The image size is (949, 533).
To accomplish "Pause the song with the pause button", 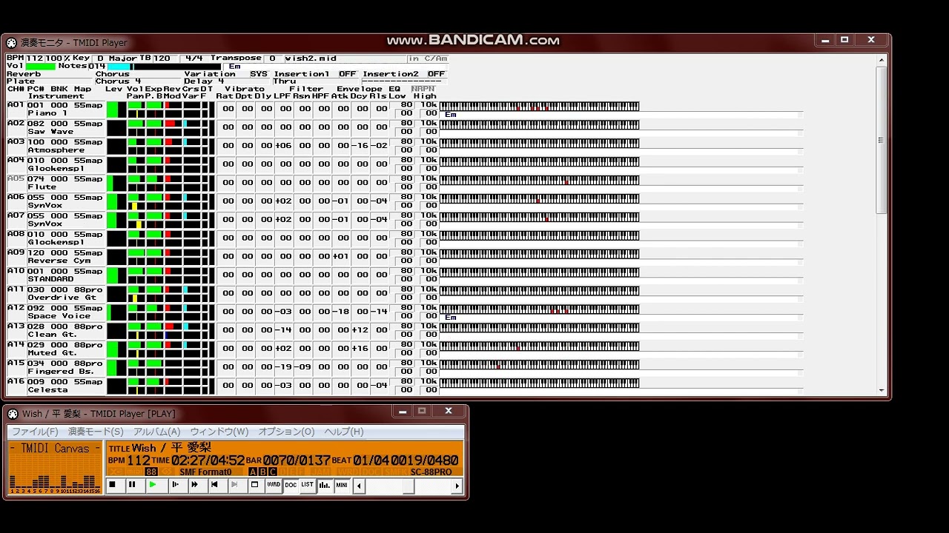I will coord(132,486).
